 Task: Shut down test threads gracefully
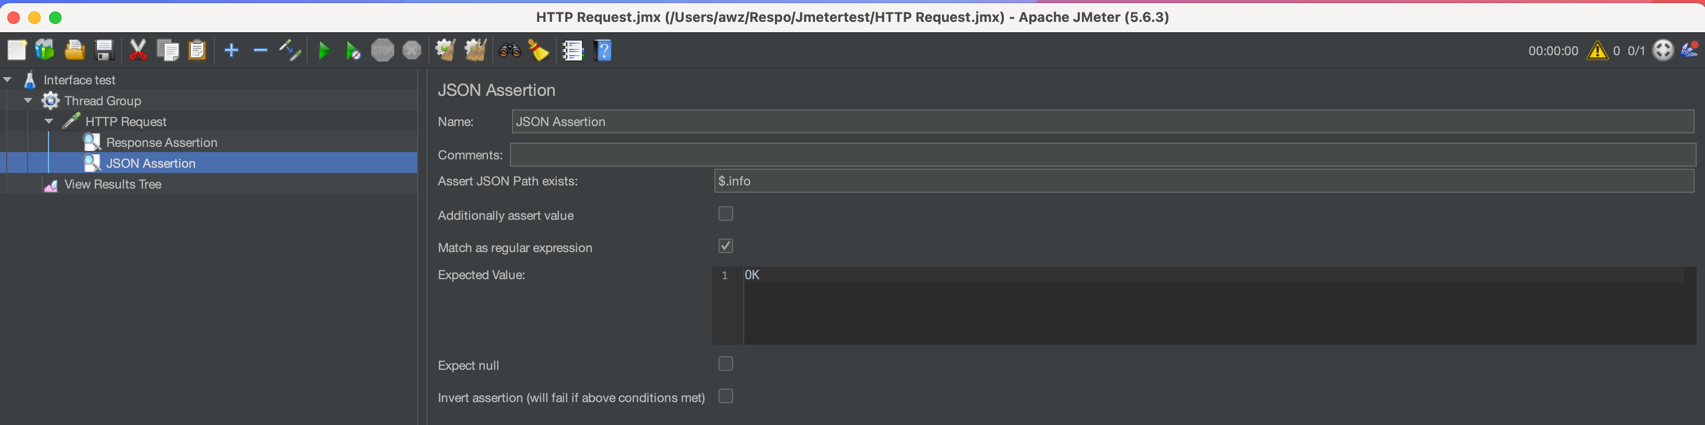tap(412, 50)
